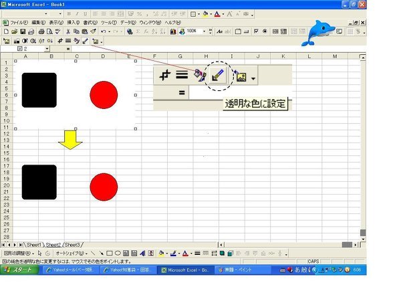Switch to the Sheet3 tab
This screenshot has width=401, height=301.
72,245
